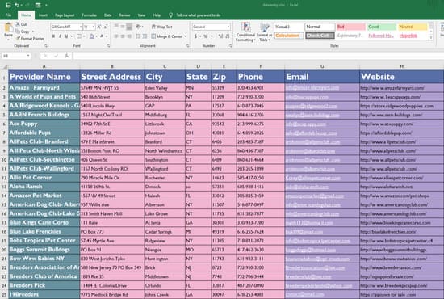444x299 pixels.
Task: Toggle Underline formatting
Action: coord(66,36)
